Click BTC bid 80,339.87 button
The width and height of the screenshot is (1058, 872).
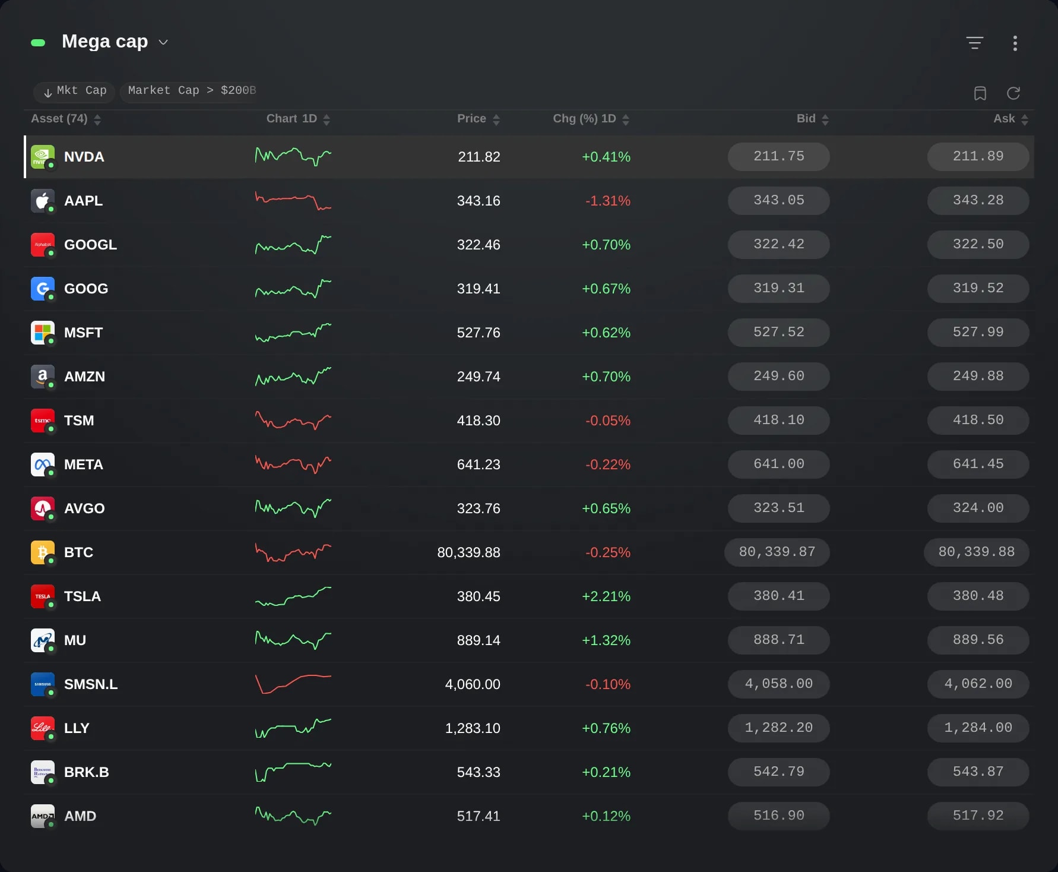tap(777, 552)
